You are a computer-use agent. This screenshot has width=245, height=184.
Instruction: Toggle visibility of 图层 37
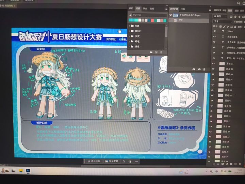214,63
